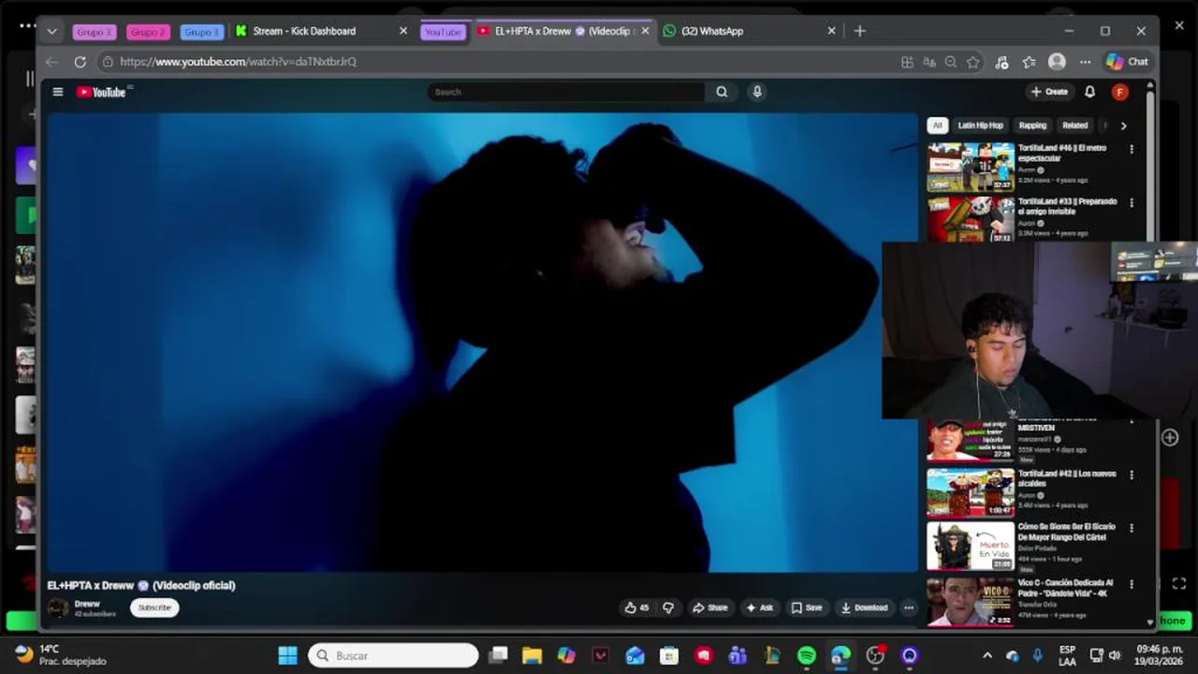The height and width of the screenshot is (674, 1198).
Task: Click the YouTube search magnifier button
Action: pyautogui.click(x=722, y=92)
